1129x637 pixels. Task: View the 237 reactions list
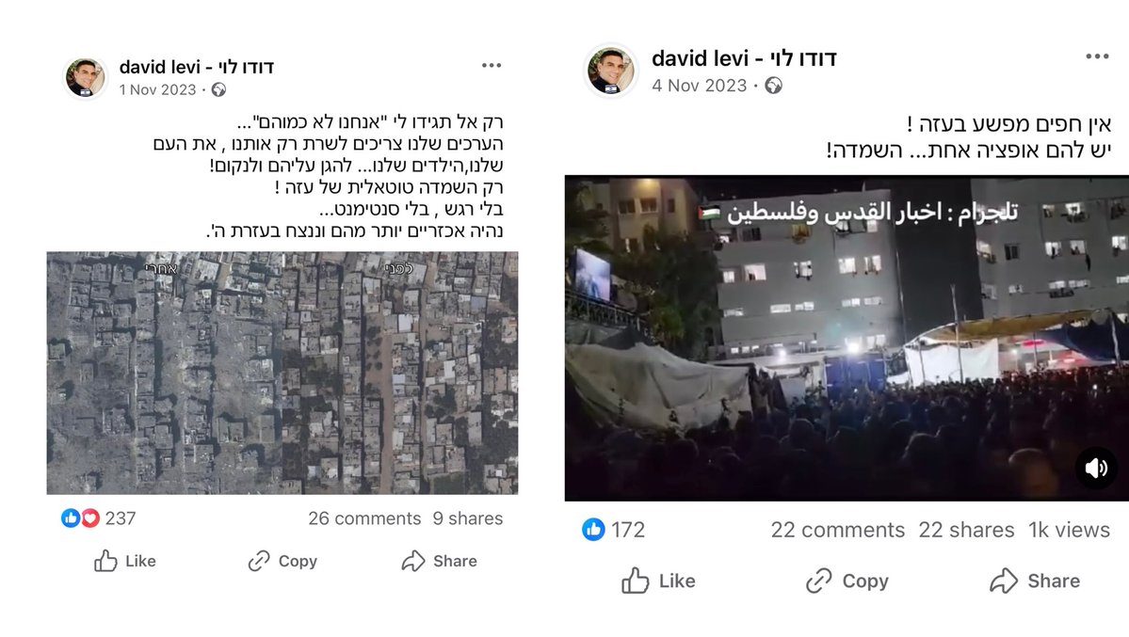point(99,518)
